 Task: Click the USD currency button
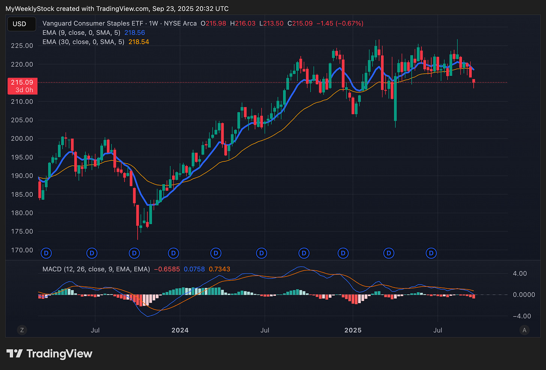tap(22, 24)
